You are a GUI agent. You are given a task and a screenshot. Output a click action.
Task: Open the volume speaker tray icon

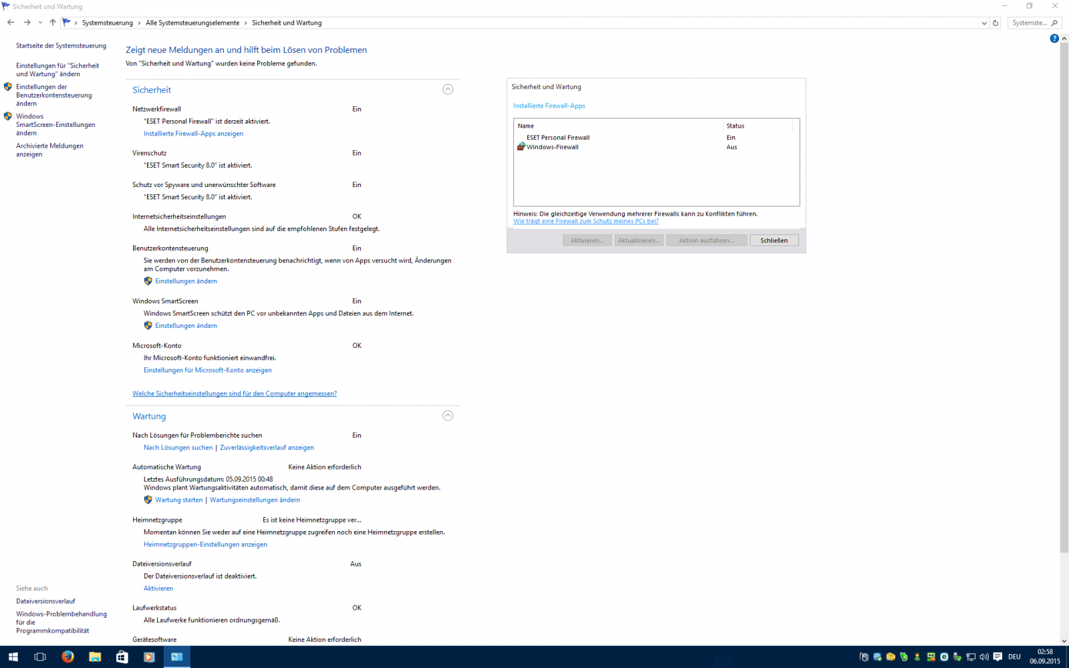(984, 657)
